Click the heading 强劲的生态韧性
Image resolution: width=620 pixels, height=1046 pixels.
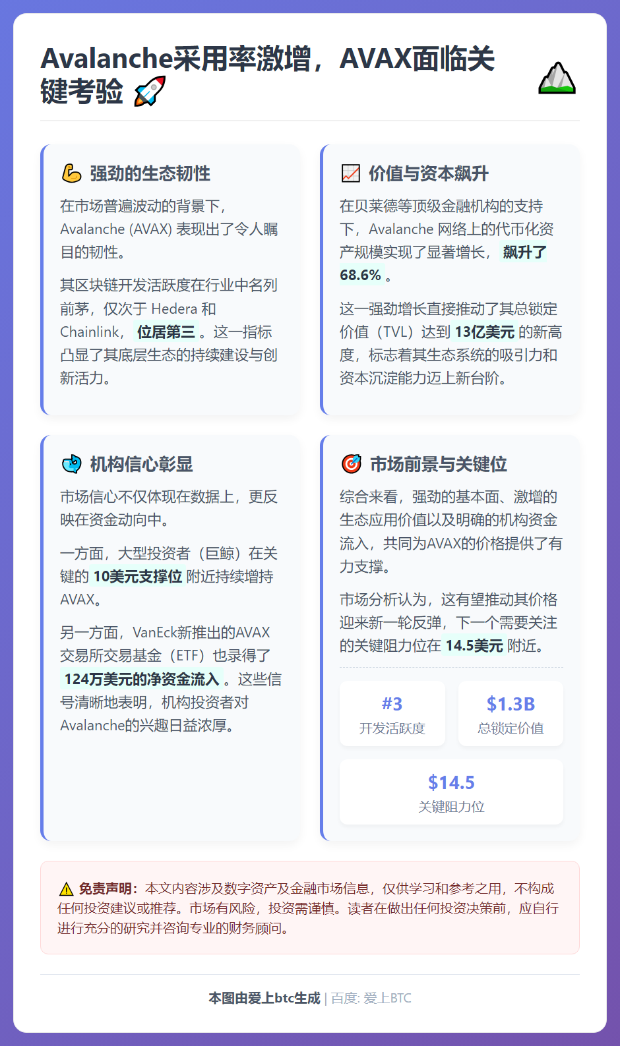click(150, 173)
